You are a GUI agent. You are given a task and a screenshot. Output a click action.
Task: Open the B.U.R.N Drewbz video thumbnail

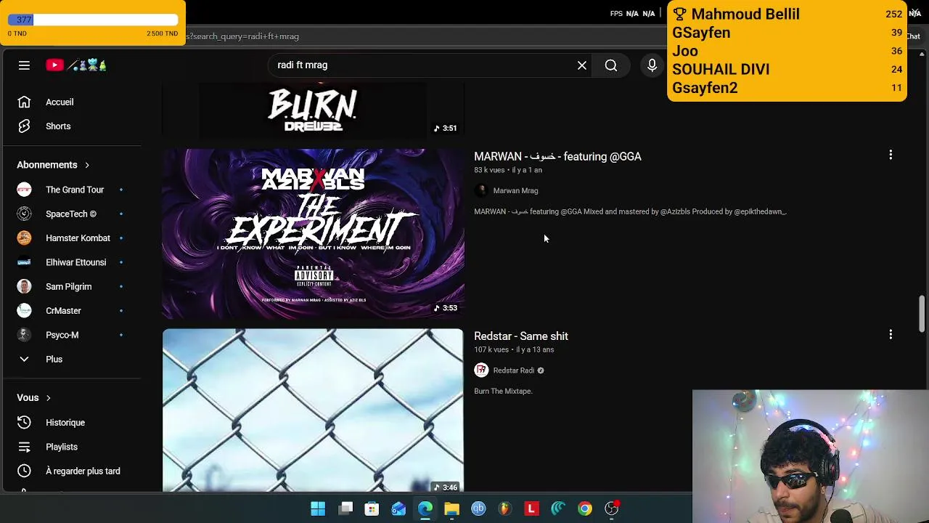point(313,110)
